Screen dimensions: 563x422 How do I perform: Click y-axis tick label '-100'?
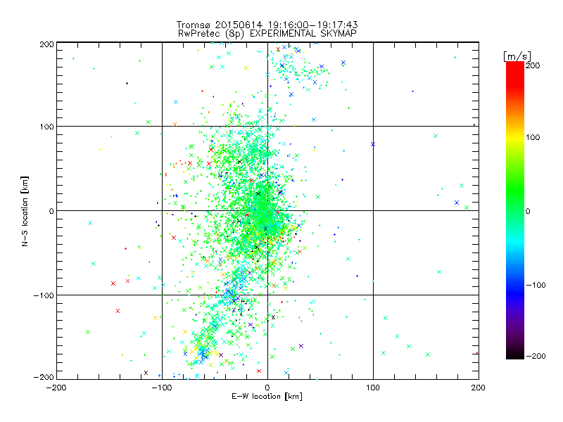coord(44,295)
